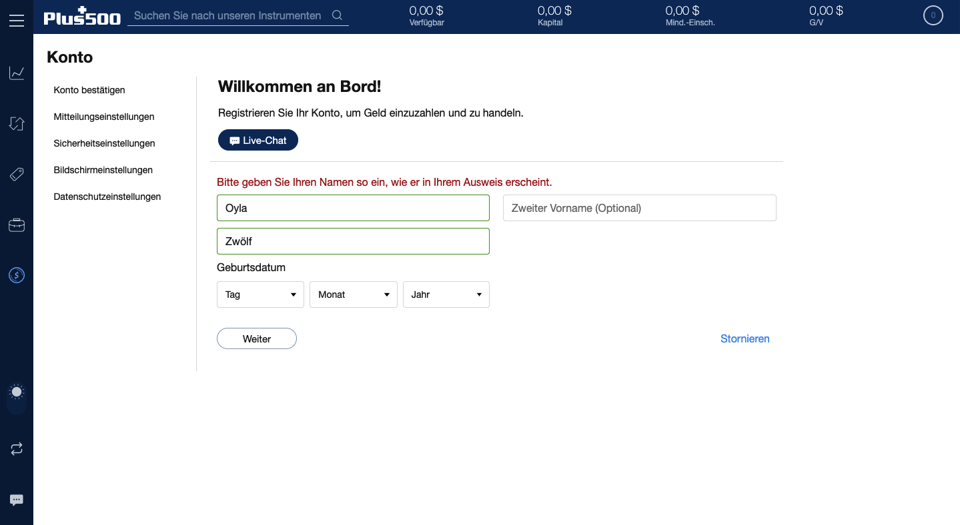Start a Live-Chat conversation

(258, 140)
